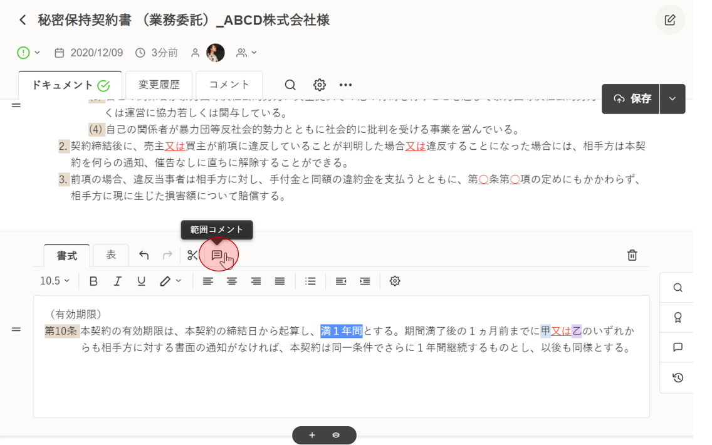Go back using the left arrow

23,20
